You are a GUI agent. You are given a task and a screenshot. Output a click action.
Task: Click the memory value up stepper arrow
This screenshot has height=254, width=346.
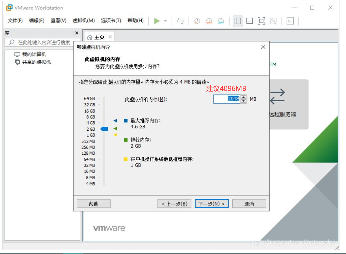(244, 97)
